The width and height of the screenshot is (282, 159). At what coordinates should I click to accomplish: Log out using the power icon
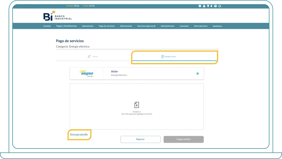tap(219, 6)
